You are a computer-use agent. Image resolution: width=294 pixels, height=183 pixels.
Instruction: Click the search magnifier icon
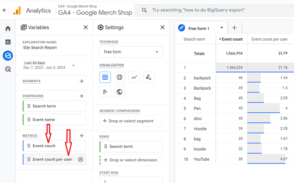144,10
